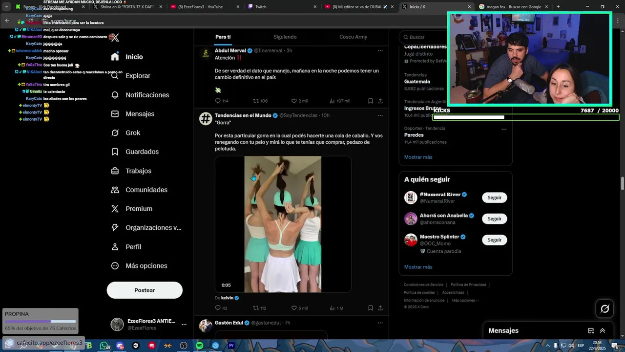The height and width of the screenshot is (352, 625).
Task: Share Abdul Merval's post
Action: coord(380,101)
